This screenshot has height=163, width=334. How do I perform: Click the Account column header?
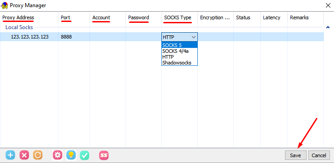click(107, 17)
